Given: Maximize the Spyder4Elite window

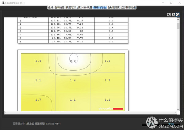Looking at the screenshot, I should pyautogui.click(x=171, y=3).
